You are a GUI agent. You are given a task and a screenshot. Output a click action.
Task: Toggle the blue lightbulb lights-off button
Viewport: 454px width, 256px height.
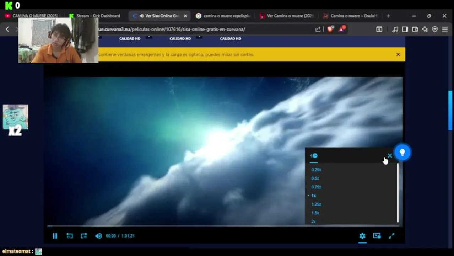[402, 153]
